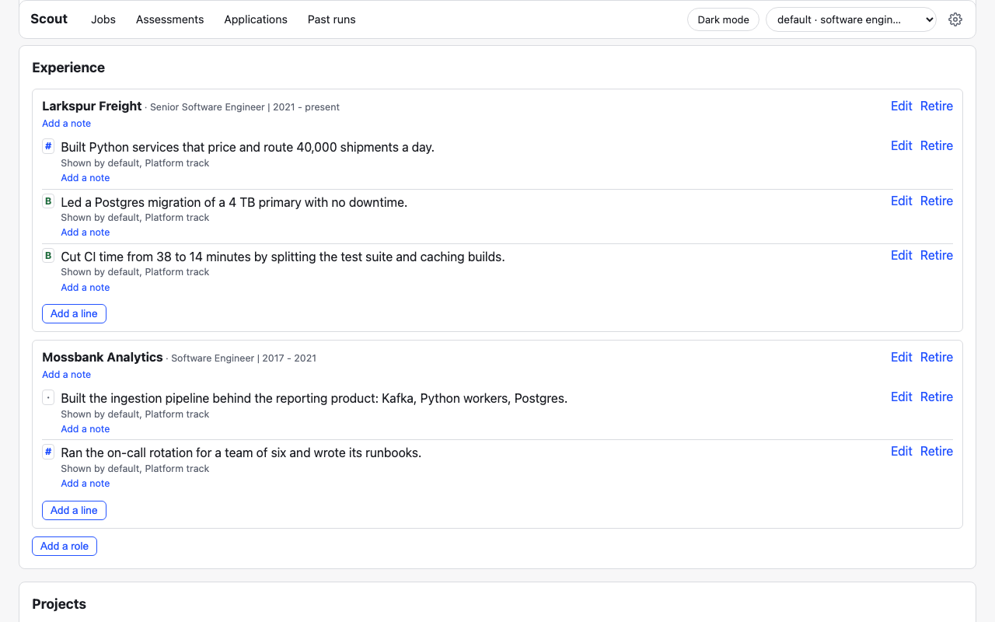The height and width of the screenshot is (622, 995).
Task: Click Add a role button
Action: pyautogui.click(x=65, y=546)
